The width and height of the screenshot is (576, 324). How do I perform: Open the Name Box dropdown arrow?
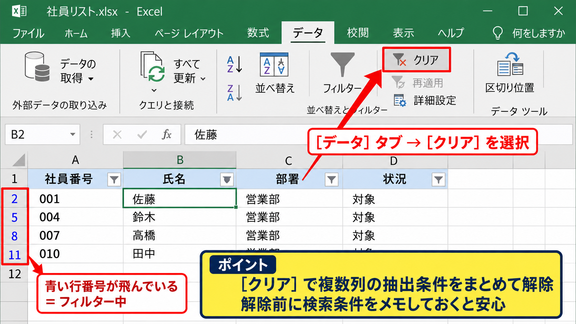click(x=73, y=134)
